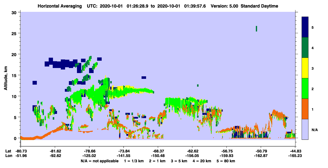Viewport: 328px width, 168px height.
Task: Click the latitude value -62.62
Action: click(x=192, y=151)
